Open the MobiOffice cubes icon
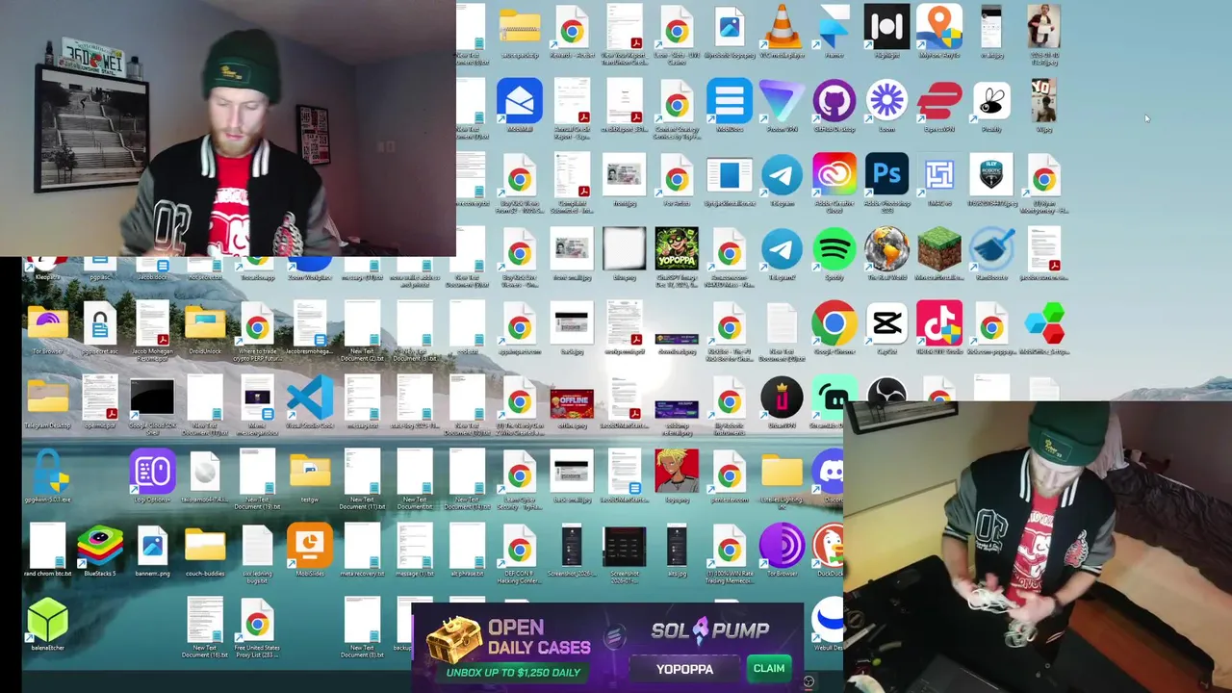This screenshot has width=1232, height=693. pyautogui.click(x=1044, y=324)
